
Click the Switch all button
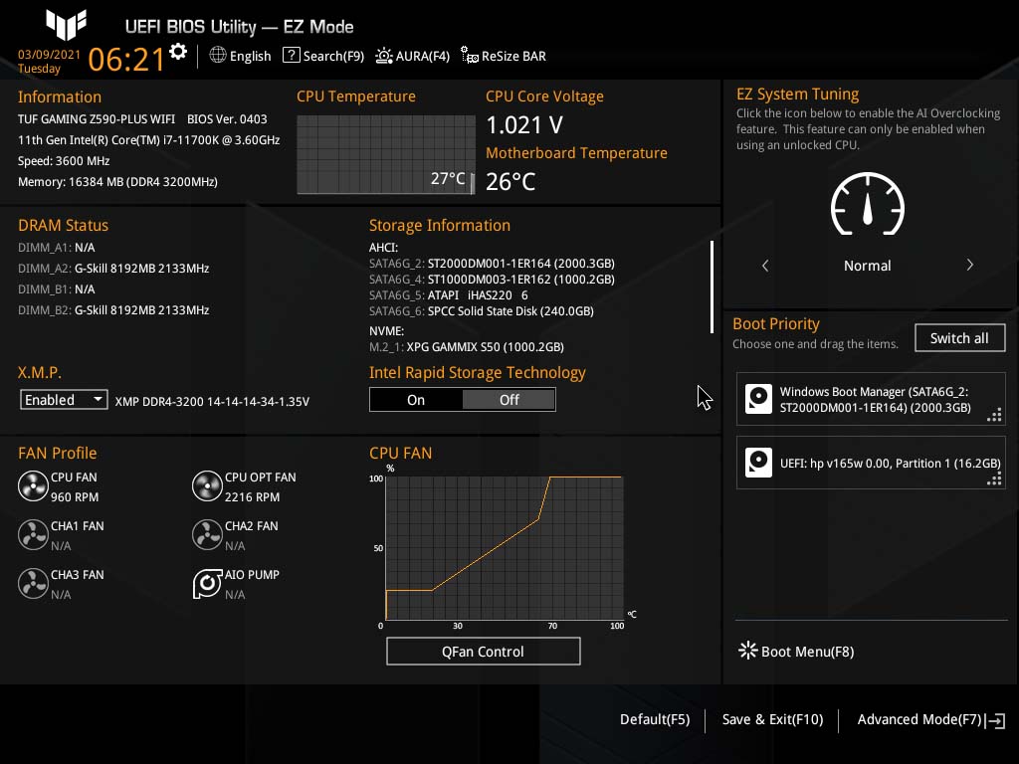pyautogui.click(x=959, y=338)
